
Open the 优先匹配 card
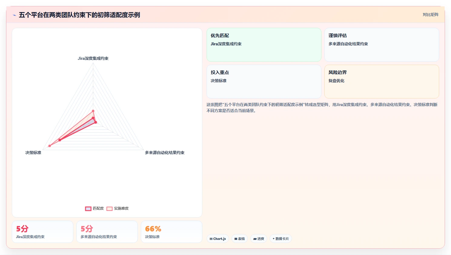(264, 45)
